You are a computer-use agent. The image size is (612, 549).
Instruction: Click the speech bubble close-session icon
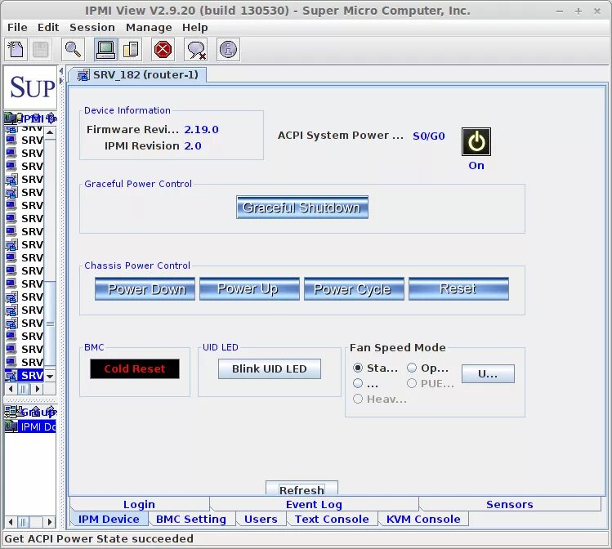tap(195, 50)
